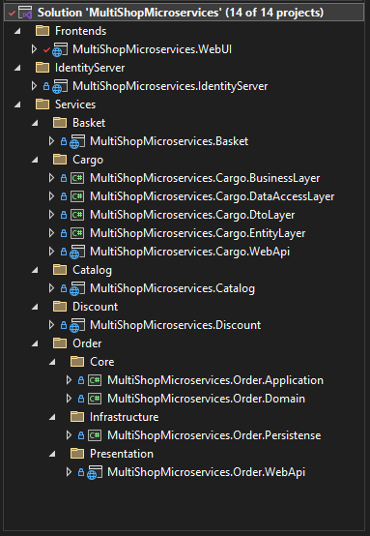The image size is (370, 536).
Task: Expand the Order.Persistense project node
Action: [x=69, y=435]
